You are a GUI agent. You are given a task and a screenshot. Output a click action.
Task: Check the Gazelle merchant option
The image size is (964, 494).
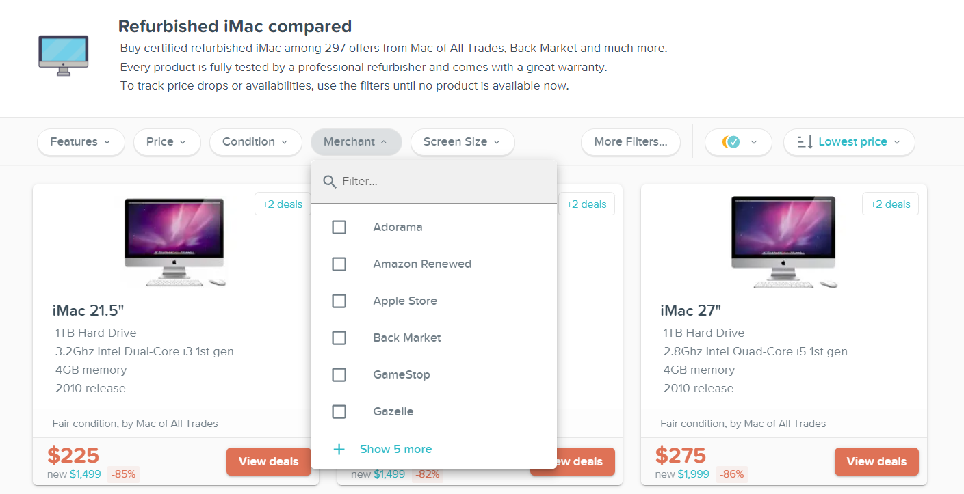(339, 411)
